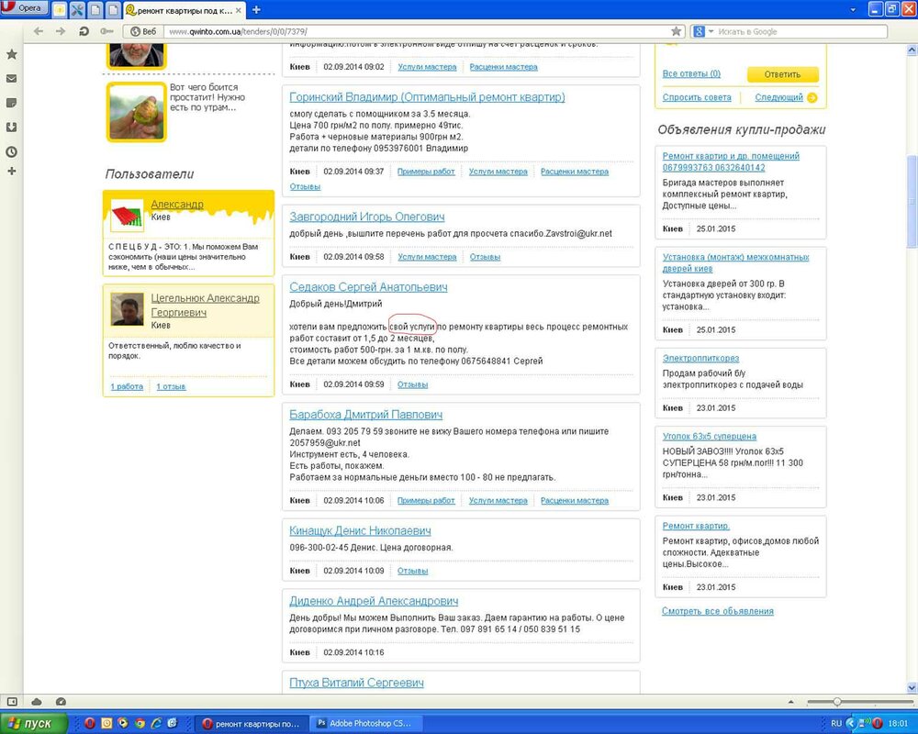This screenshot has width=918, height=734.
Task: Click the forward navigation arrow icon
Action: (x=61, y=30)
